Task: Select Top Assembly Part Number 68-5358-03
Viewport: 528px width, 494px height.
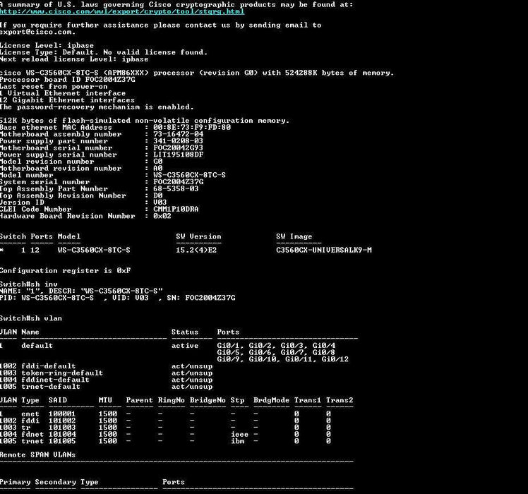Action: [x=176, y=188]
